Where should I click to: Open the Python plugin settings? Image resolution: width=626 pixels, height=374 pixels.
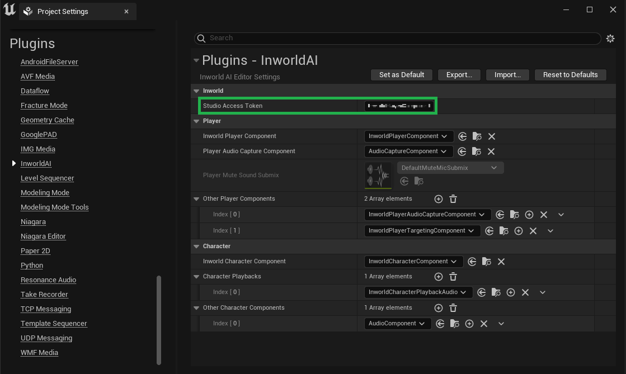tap(32, 266)
